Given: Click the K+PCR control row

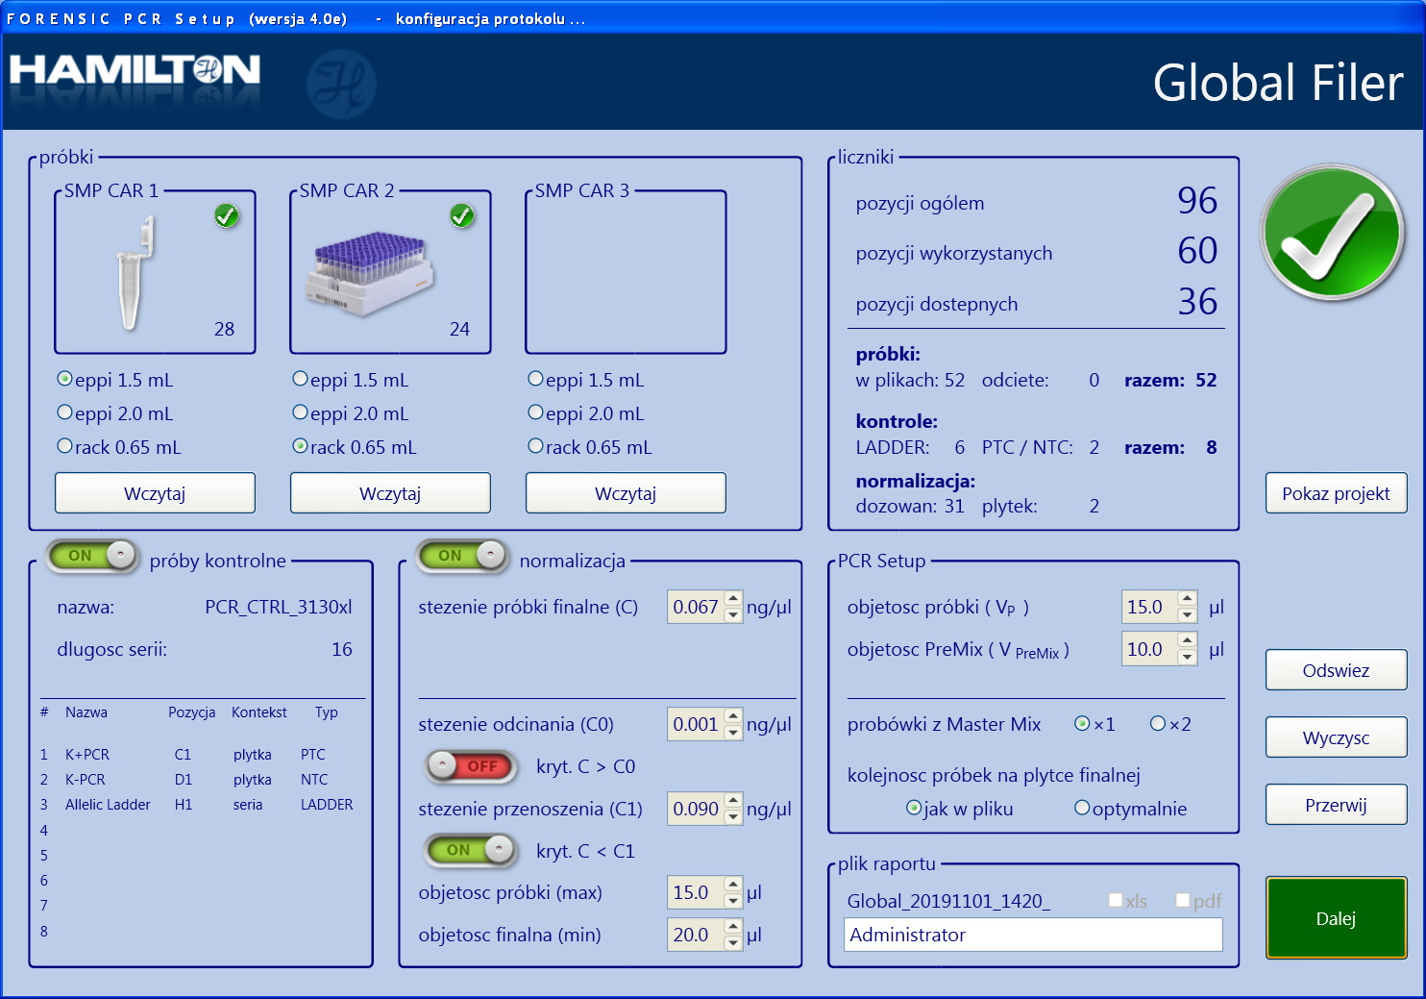Looking at the screenshot, I should 198,755.
